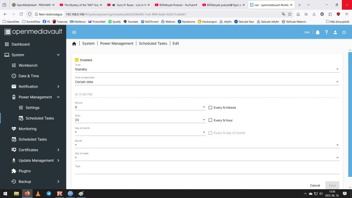
Task: Switch to BÚNtények Podcast YouTube tab
Action: coord(176,5)
